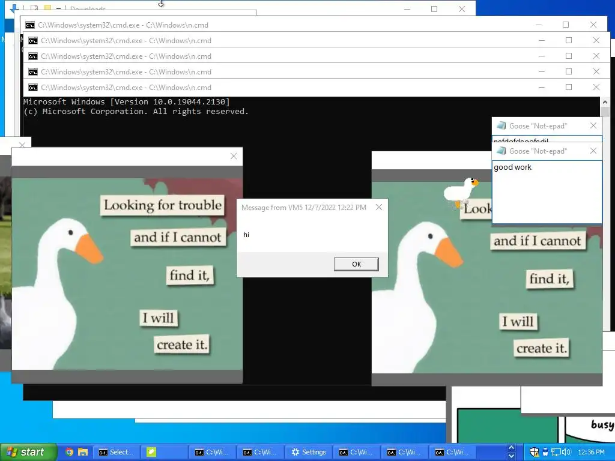Close the small window left of the goose meme
This screenshot has width=615, height=461.
[22, 145]
